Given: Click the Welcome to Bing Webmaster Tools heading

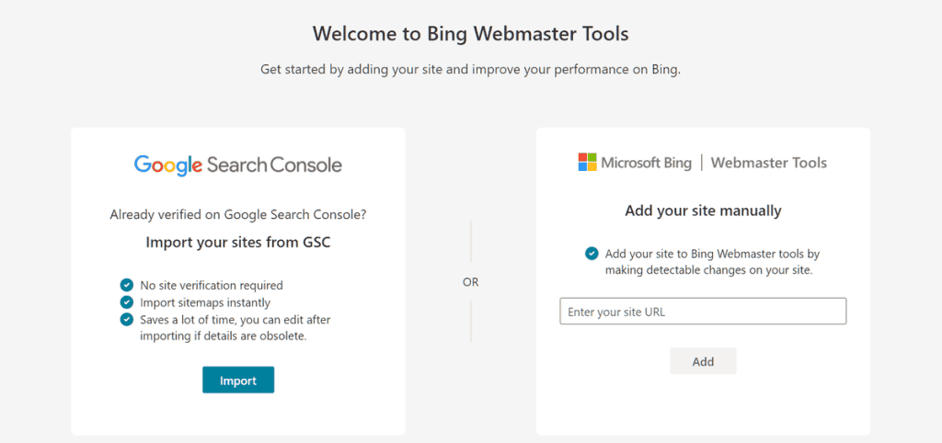Looking at the screenshot, I should point(470,34).
